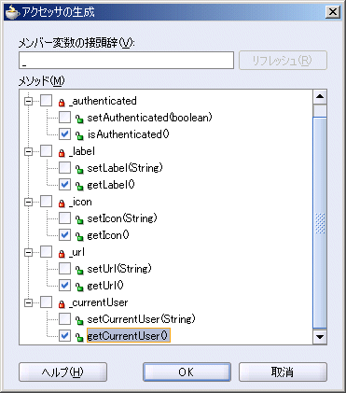Viewport: 346px width, 393px height.
Task: Check the _url field checkbox
Action: tap(47, 252)
